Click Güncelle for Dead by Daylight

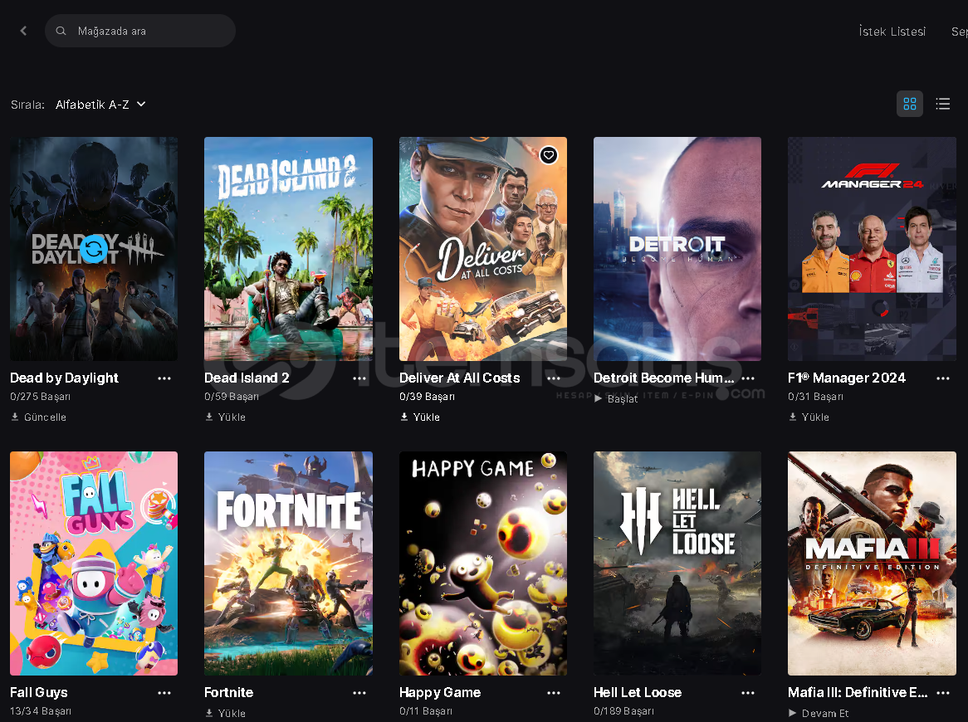[38, 417]
